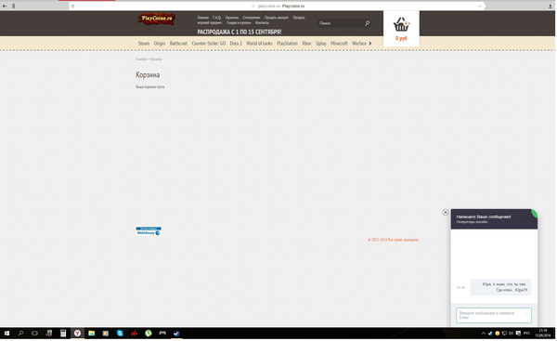This screenshot has height=341, width=557.
Task: Open the Minecraft category link
Action: coord(339,44)
